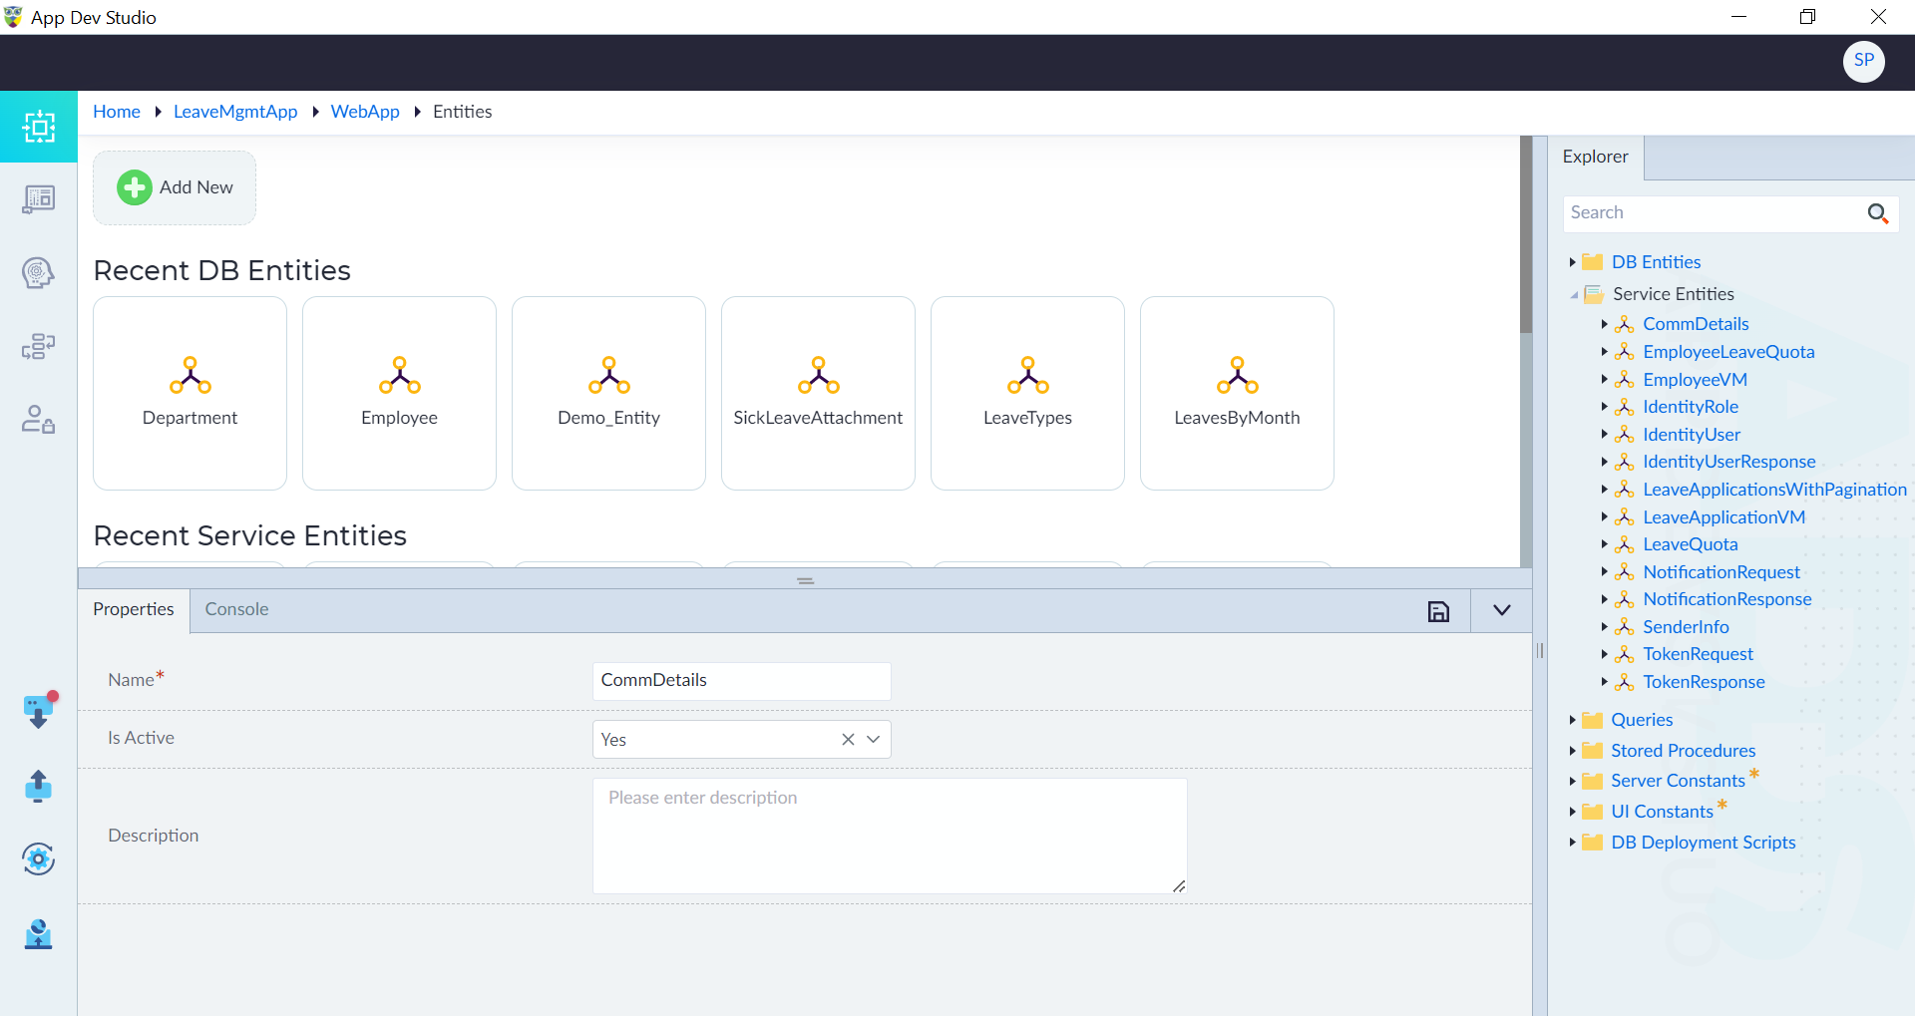Open the download icon with red notification dot
This screenshot has width=1915, height=1016.
click(39, 711)
